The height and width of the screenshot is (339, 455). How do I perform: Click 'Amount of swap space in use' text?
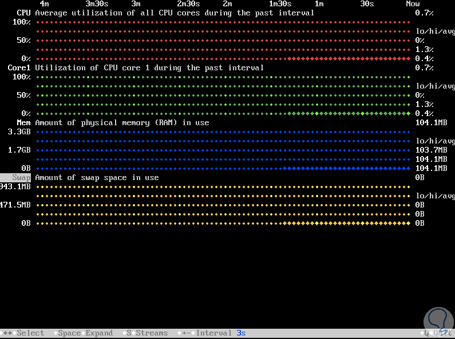point(97,178)
